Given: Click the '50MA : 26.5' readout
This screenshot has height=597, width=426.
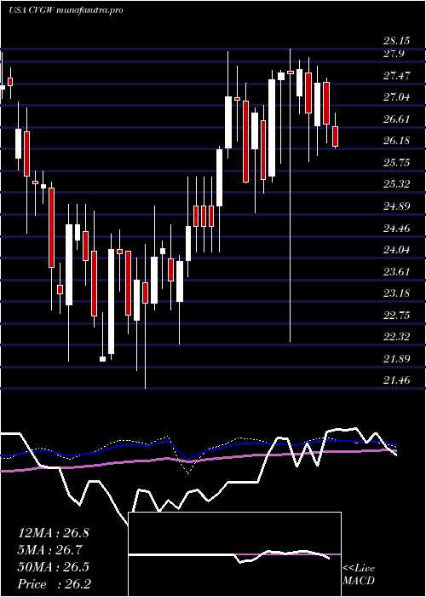Looking at the screenshot, I should click(x=54, y=567).
